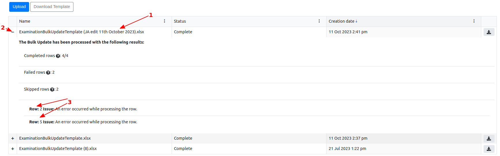Toggle Creation date sort order arrow
Viewport: 500px width, 156px height.
[x=356, y=21]
